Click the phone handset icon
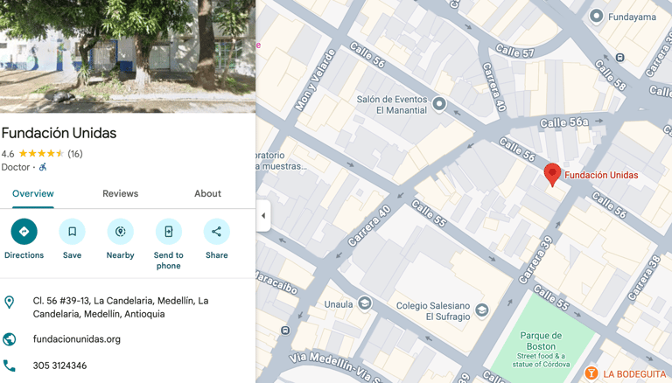The width and height of the screenshot is (672, 383). click(9, 366)
